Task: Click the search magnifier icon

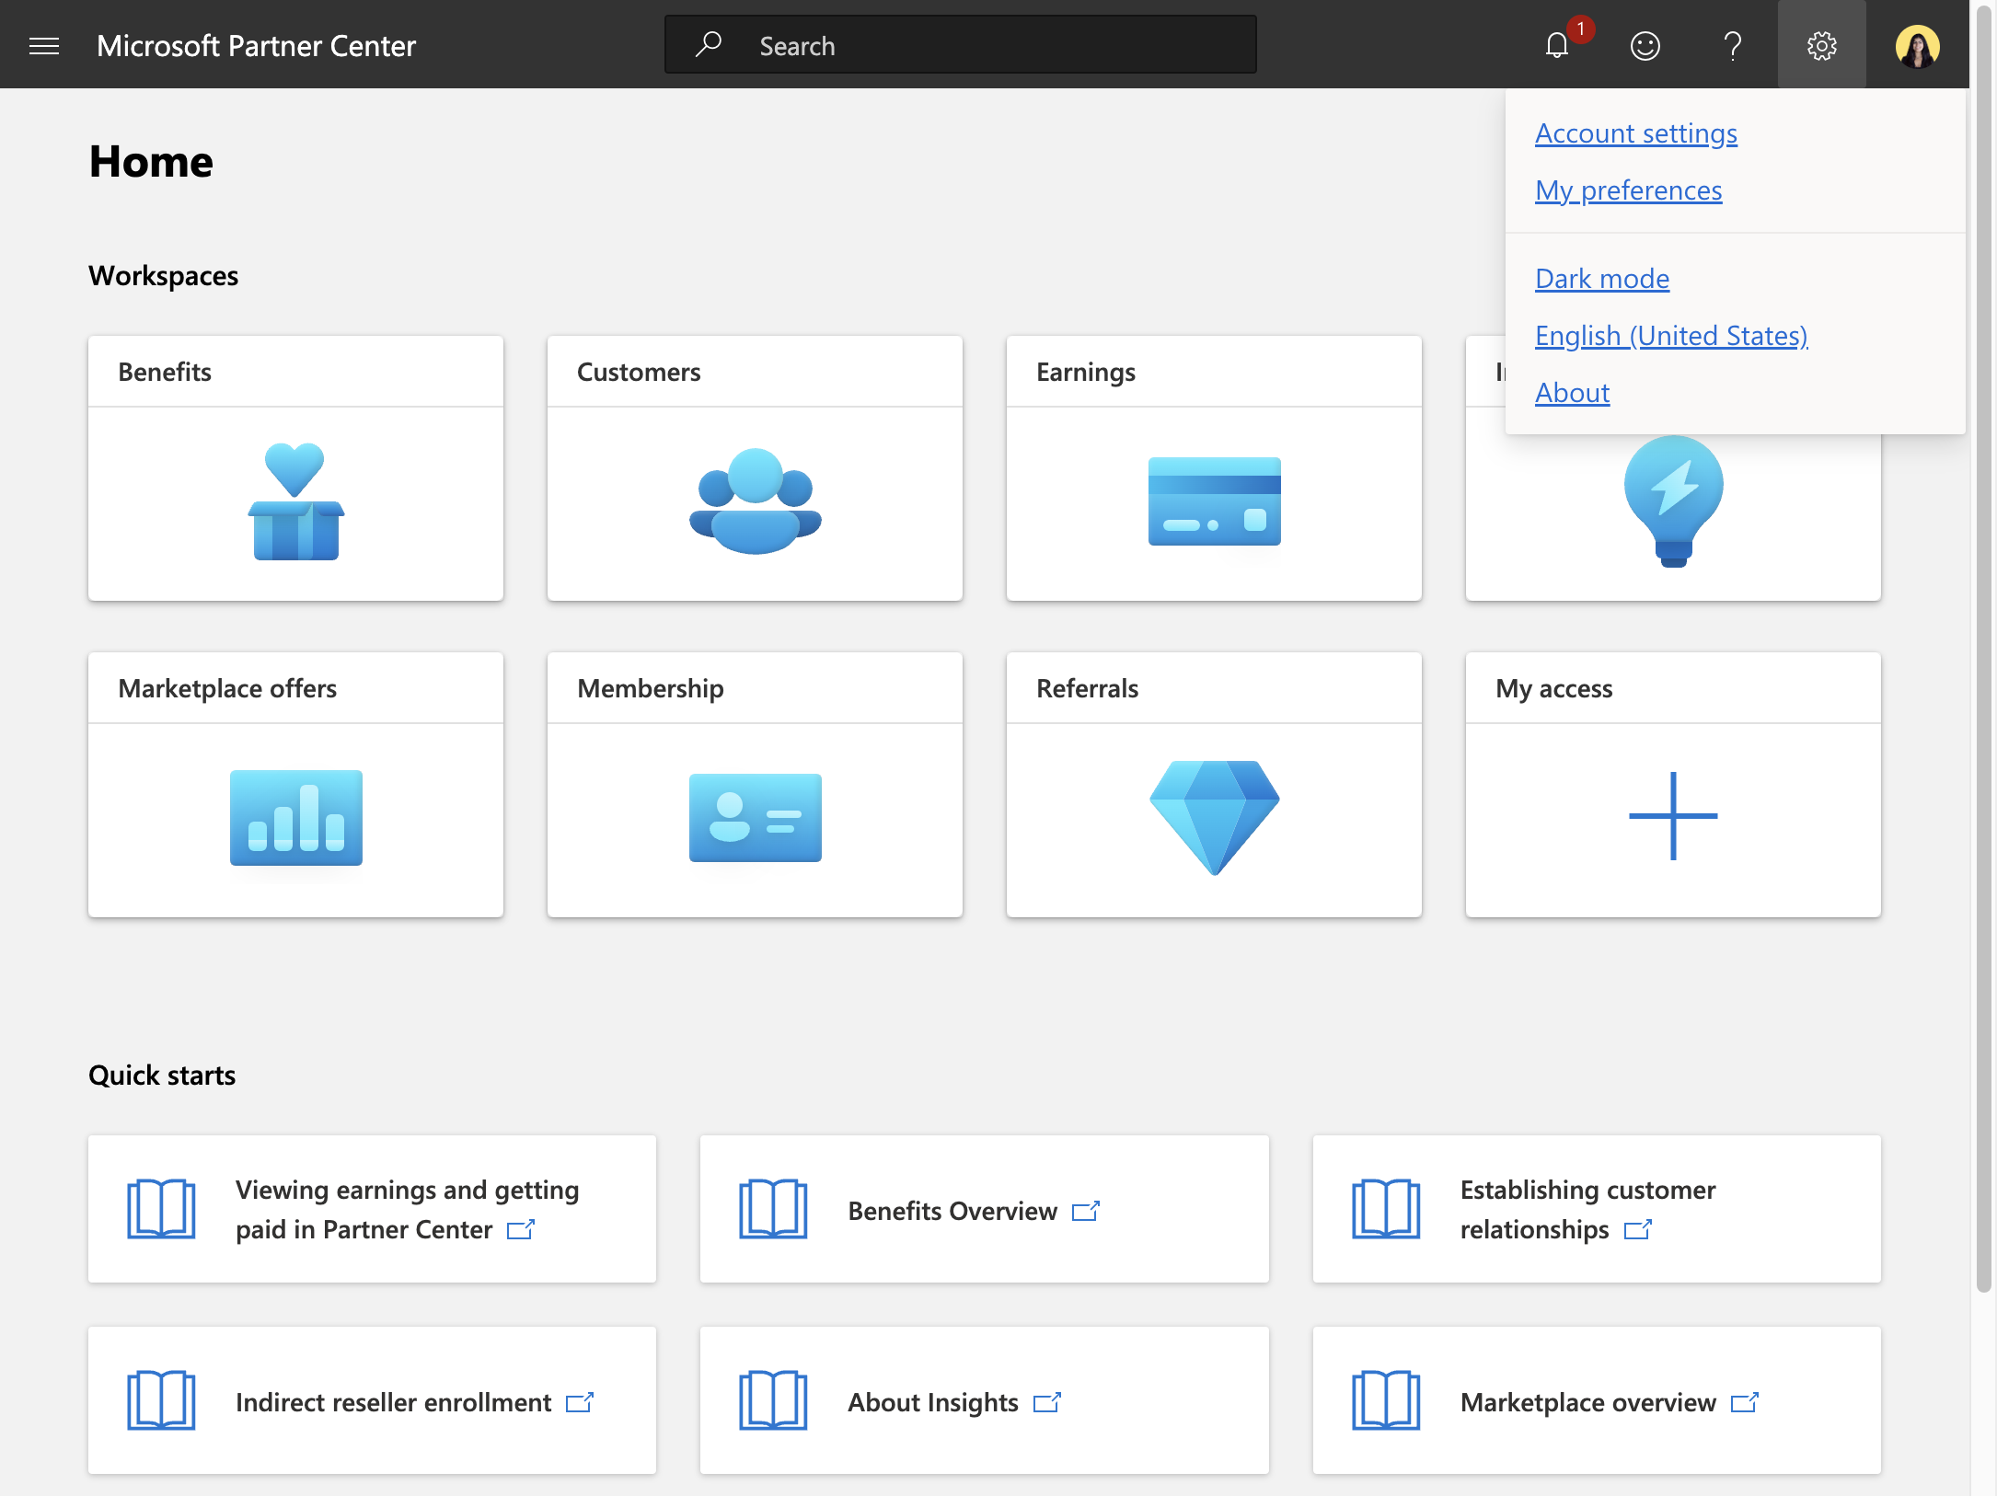Action: click(708, 44)
